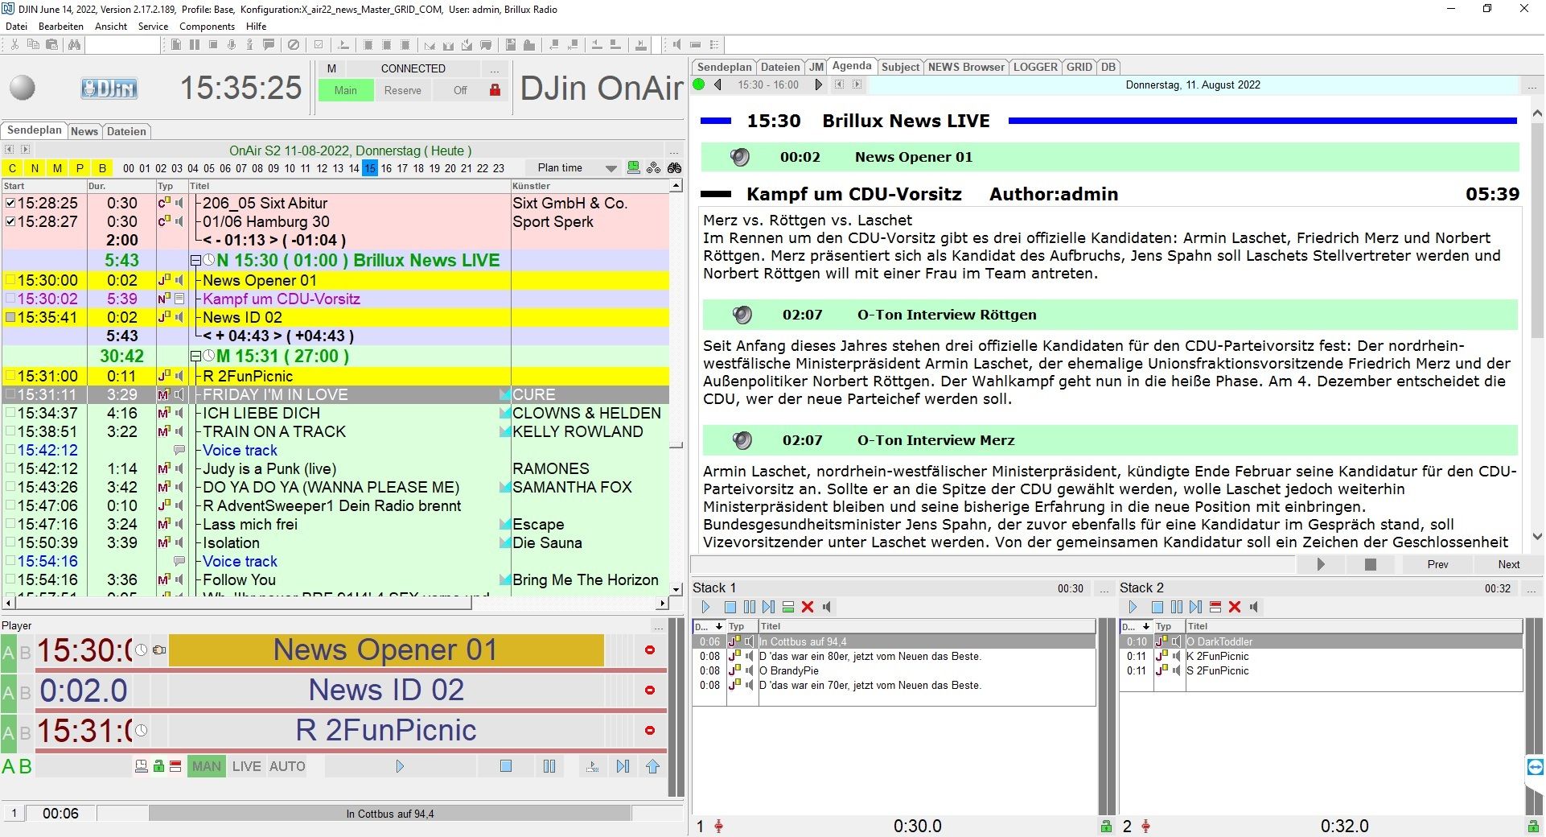Open the Player panel options (...) button
The height and width of the screenshot is (837, 1546).
pyautogui.click(x=658, y=626)
